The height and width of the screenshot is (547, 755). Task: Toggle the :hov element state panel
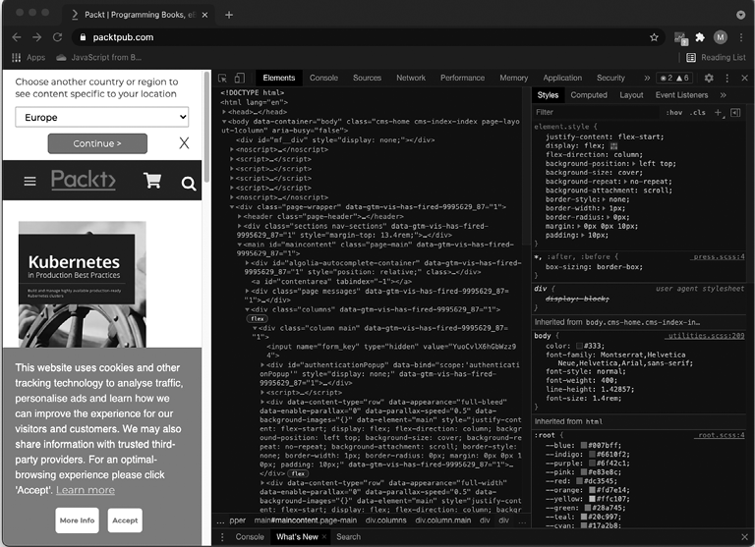674,113
